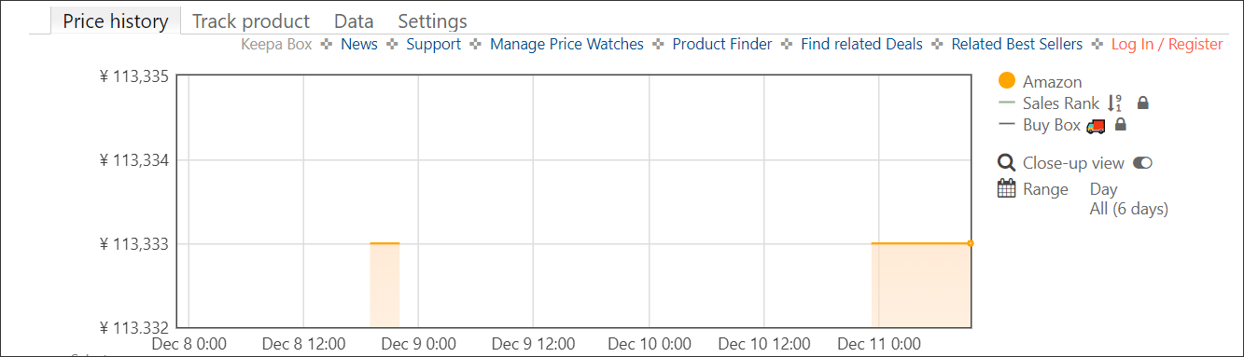Image resolution: width=1244 pixels, height=357 pixels.
Task: Toggle the Amazon orange circle legend
Action: [x=1007, y=81]
